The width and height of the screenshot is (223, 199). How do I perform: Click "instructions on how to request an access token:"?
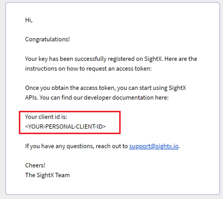(88, 69)
